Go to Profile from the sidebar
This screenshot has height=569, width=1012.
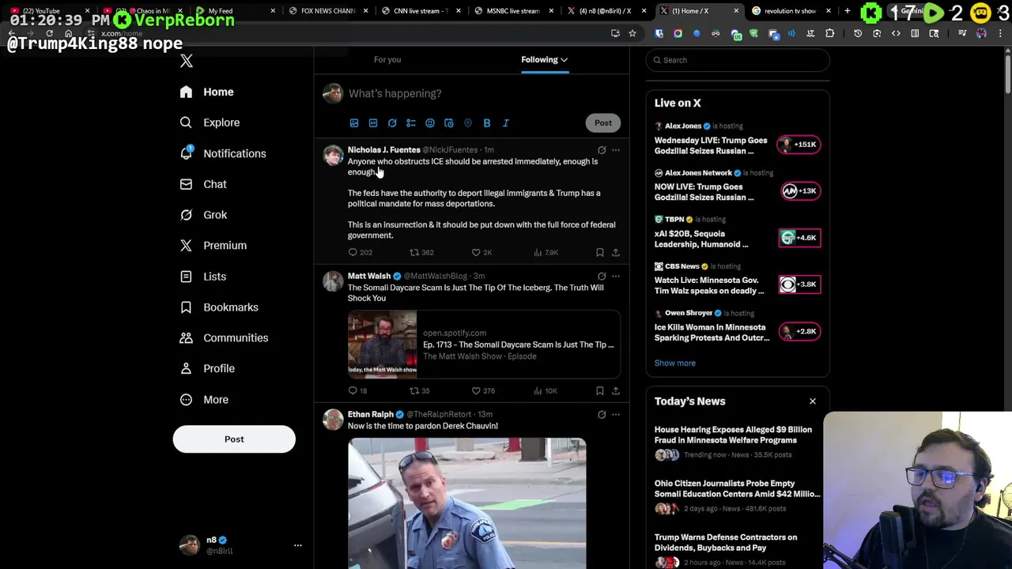coord(207,368)
